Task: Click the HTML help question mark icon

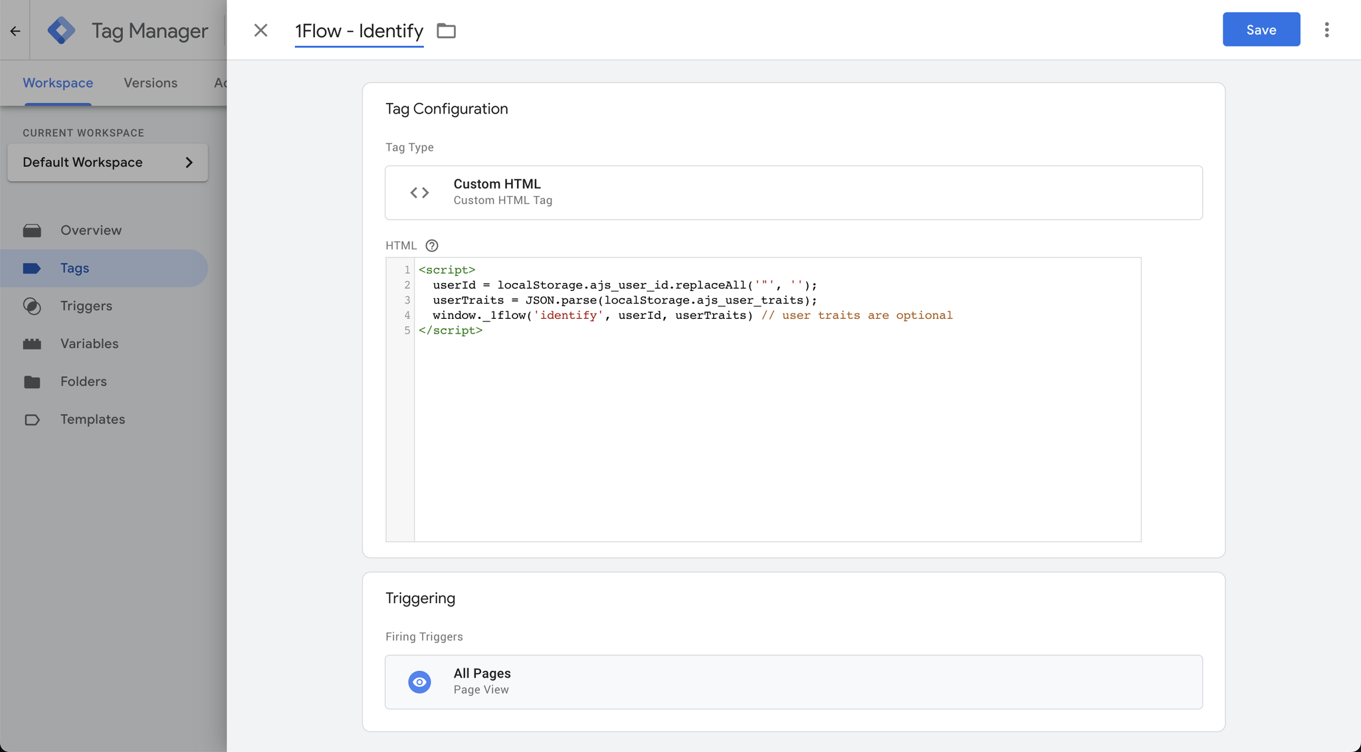Action: tap(432, 246)
